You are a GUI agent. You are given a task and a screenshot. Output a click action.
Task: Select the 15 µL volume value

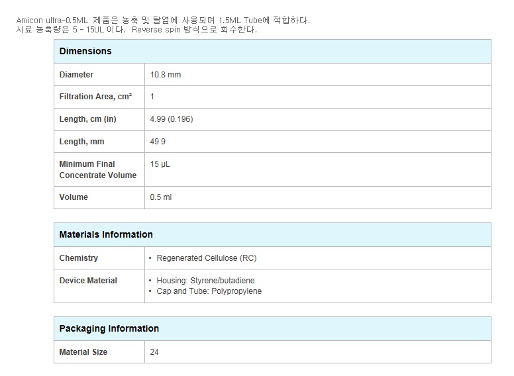tap(160, 164)
